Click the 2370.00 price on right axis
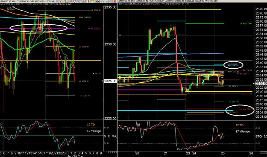 coord(261,21)
